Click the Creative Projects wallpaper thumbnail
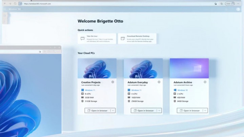The image size is (244, 137). click(x=97, y=69)
